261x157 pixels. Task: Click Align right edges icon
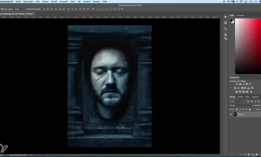(64, 9)
